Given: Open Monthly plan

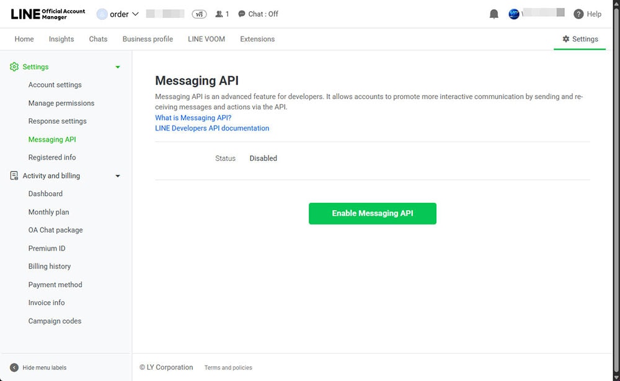Looking at the screenshot, I should pos(48,212).
